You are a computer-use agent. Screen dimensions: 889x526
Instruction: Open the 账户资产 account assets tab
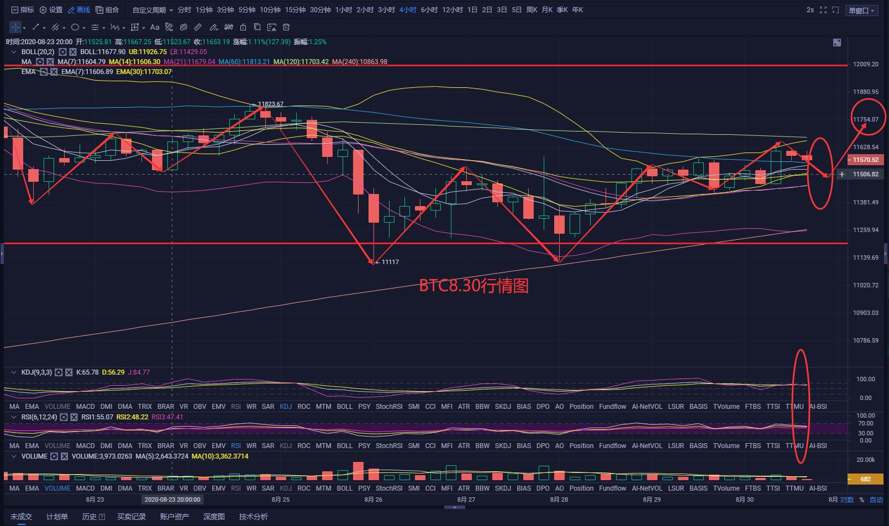pos(175,517)
